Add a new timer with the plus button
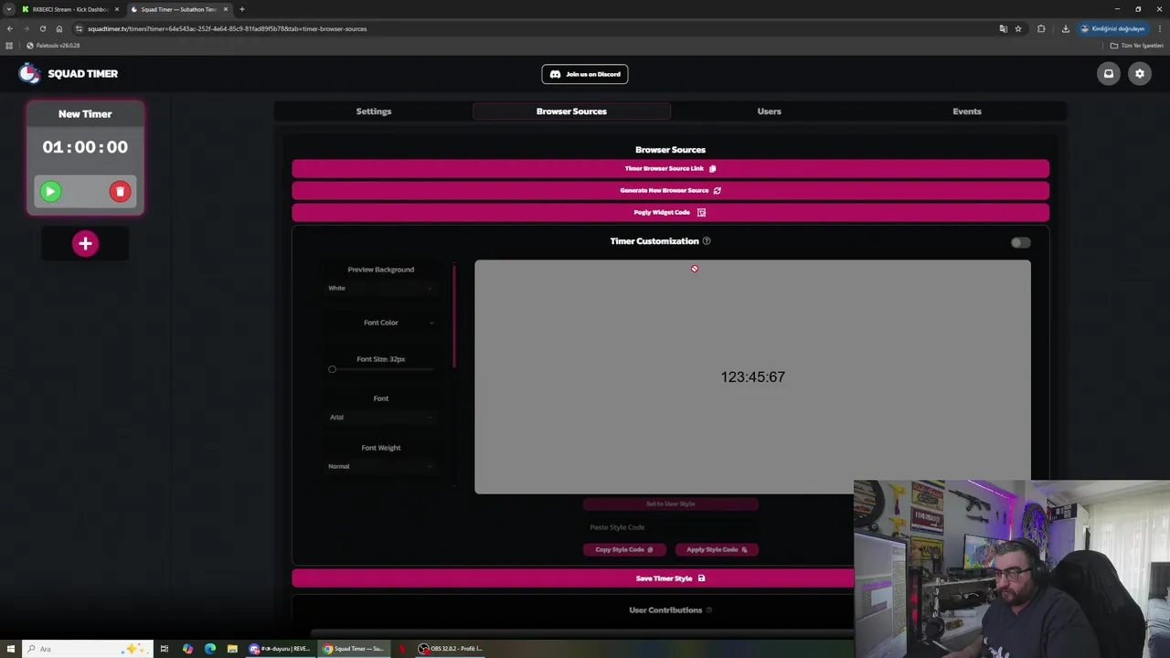The width and height of the screenshot is (1170, 658). (x=85, y=243)
